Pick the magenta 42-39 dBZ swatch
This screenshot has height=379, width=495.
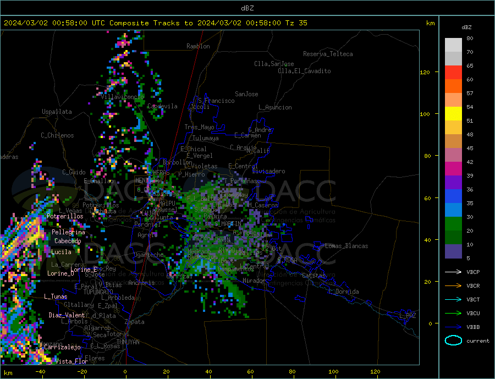[453, 169]
